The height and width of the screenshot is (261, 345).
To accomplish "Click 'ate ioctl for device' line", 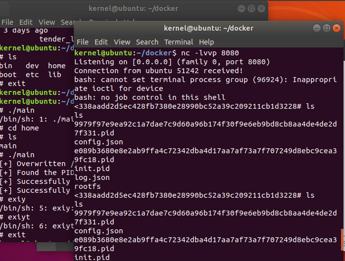I will 119,88.
